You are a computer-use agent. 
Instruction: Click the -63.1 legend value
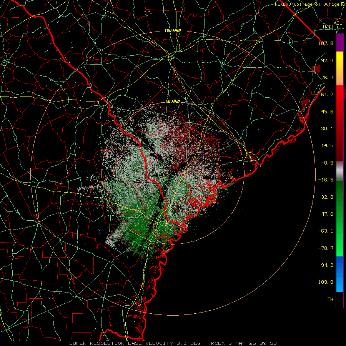326,231
